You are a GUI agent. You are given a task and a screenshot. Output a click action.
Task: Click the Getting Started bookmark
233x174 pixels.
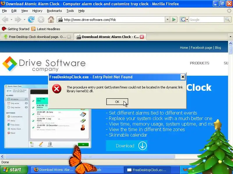click(x=15, y=29)
